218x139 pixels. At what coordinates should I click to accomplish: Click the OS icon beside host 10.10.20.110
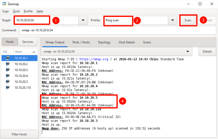click(x=7, y=88)
